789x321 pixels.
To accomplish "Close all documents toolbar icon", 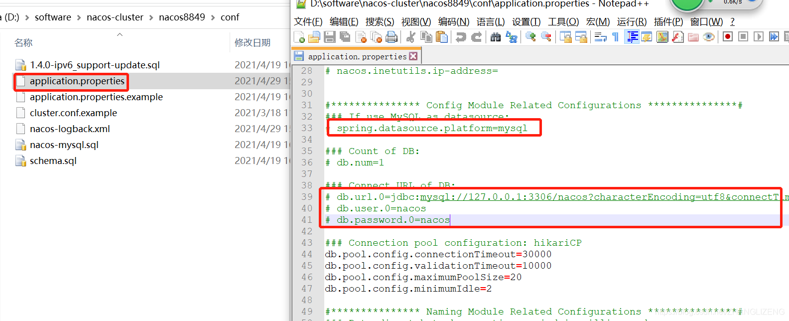I will (376, 37).
